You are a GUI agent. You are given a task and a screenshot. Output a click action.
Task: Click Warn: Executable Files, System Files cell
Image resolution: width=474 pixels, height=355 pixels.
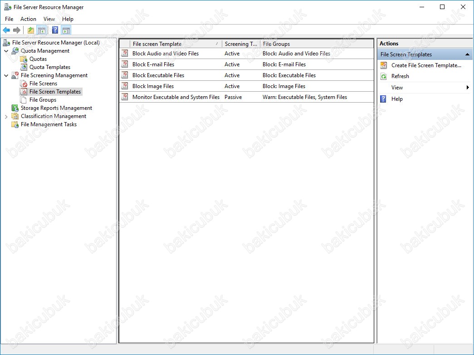(x=305, y=97)
